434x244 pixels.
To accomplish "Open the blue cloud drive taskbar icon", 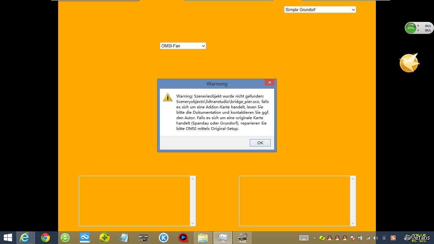I will 85,238.
